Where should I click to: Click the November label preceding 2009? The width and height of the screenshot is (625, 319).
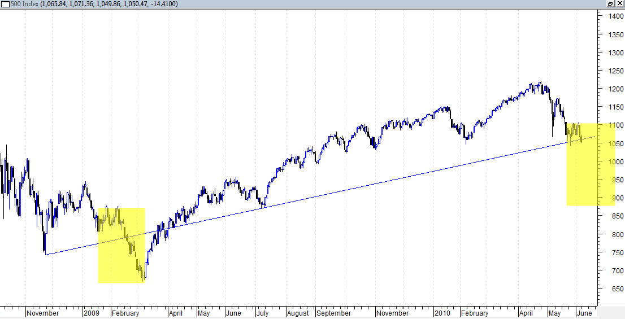tap(42, 313)
